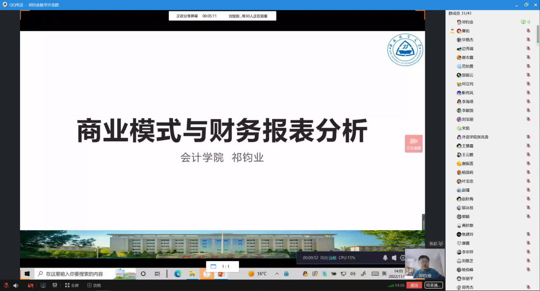
Task: Collapse the member panel with 收起
Action: 436,243
